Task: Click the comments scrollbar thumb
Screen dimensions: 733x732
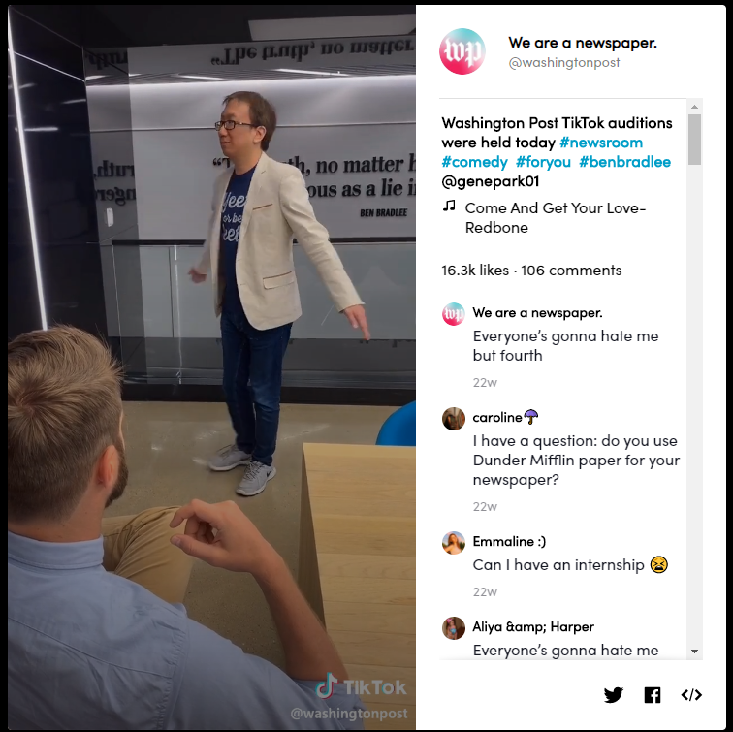Action: point(694,140)
